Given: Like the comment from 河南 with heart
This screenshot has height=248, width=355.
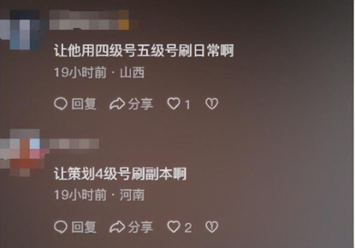Looking at the screenshot, I should 173,227.
